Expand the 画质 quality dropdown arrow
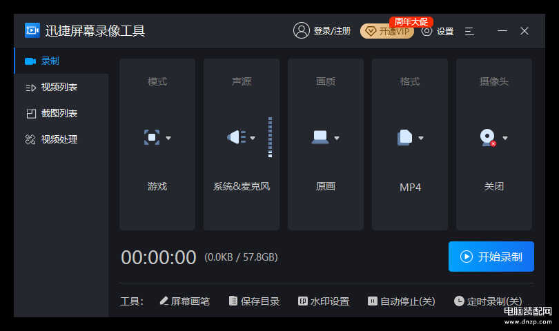This screenshot has width=559, height=331. pyautogui.click(x=337, y=138)
